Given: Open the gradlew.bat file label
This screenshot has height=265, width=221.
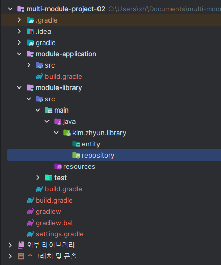Looking at the screenshot, I should [55, 223].
